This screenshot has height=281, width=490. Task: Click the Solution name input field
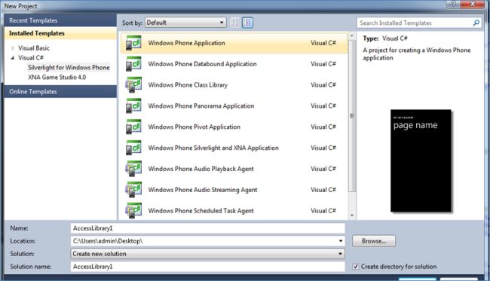208,267
